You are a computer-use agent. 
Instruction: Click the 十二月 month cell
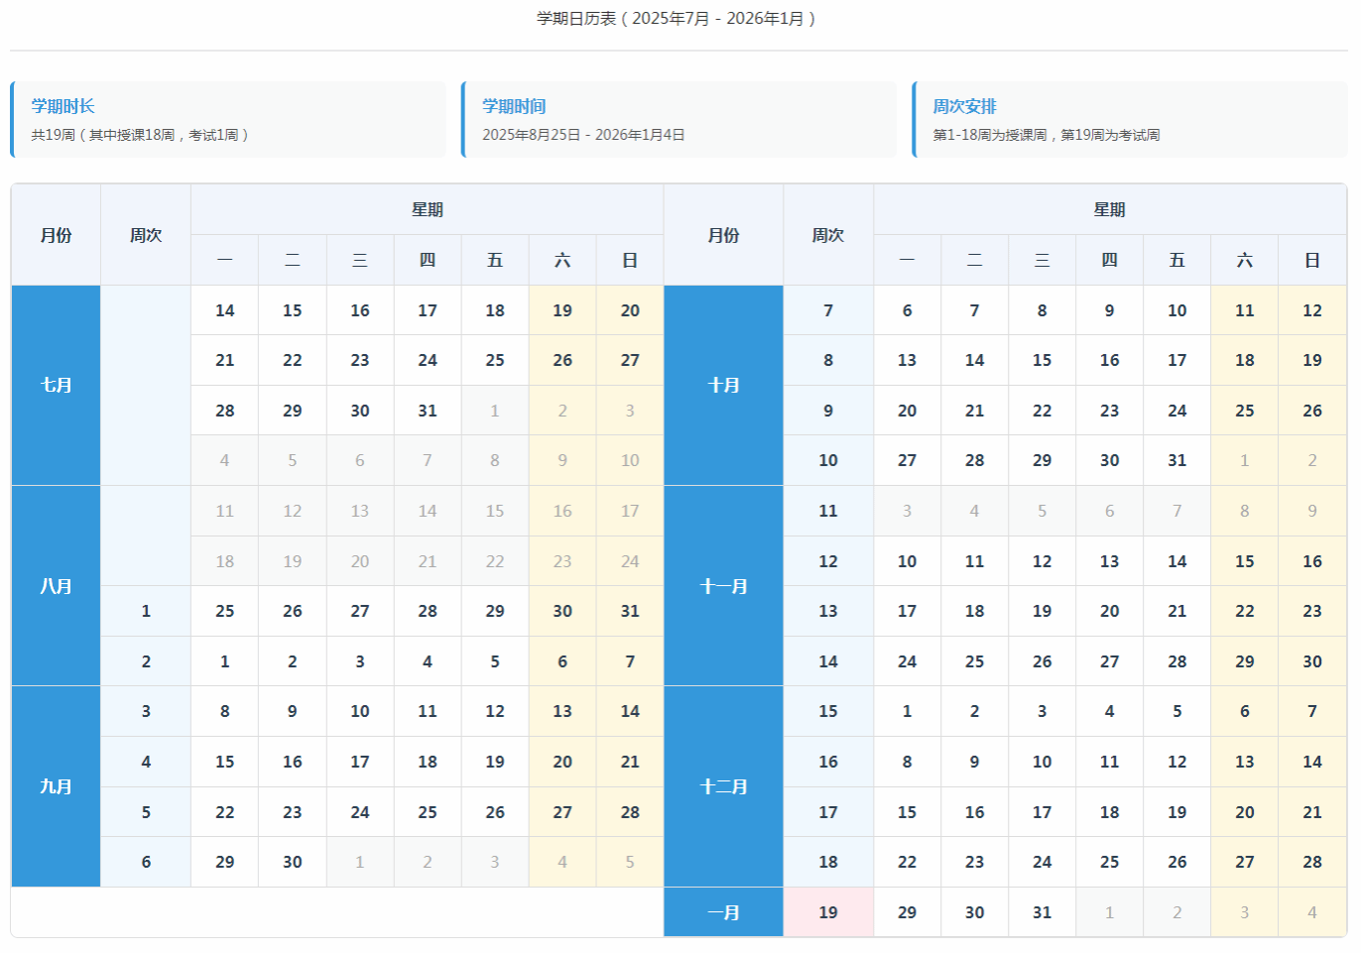pyautogui.click(x=723, y=786)
